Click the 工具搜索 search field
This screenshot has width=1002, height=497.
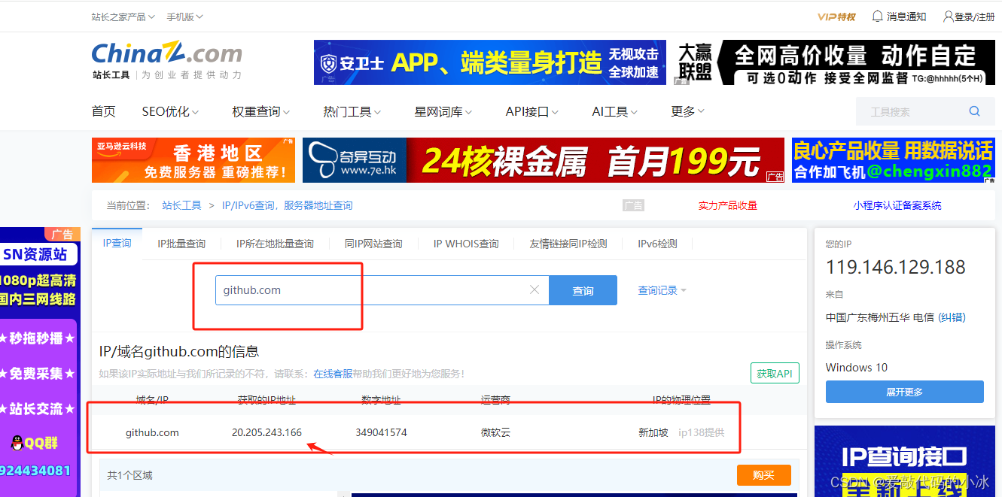(x=911, y=111)
